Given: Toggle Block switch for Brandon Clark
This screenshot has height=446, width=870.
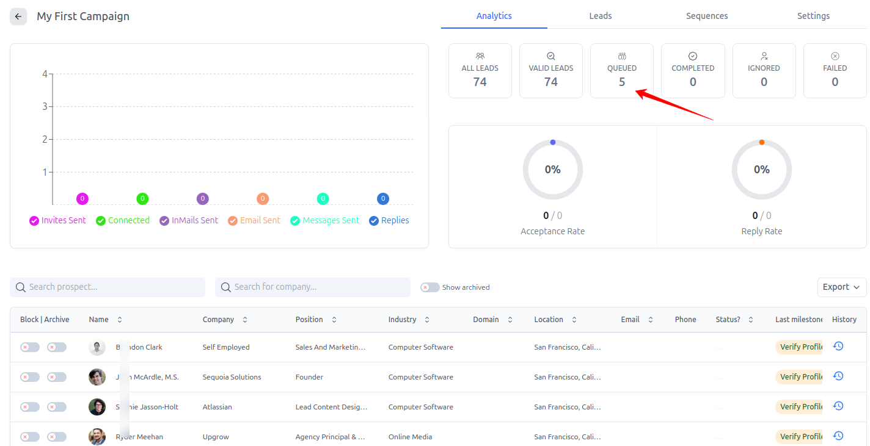Looking at the screenshot, I should (x=30, y=347).
